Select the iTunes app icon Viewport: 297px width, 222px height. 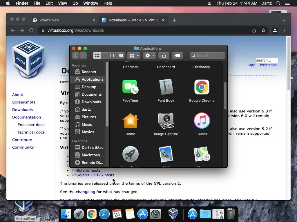202,121
